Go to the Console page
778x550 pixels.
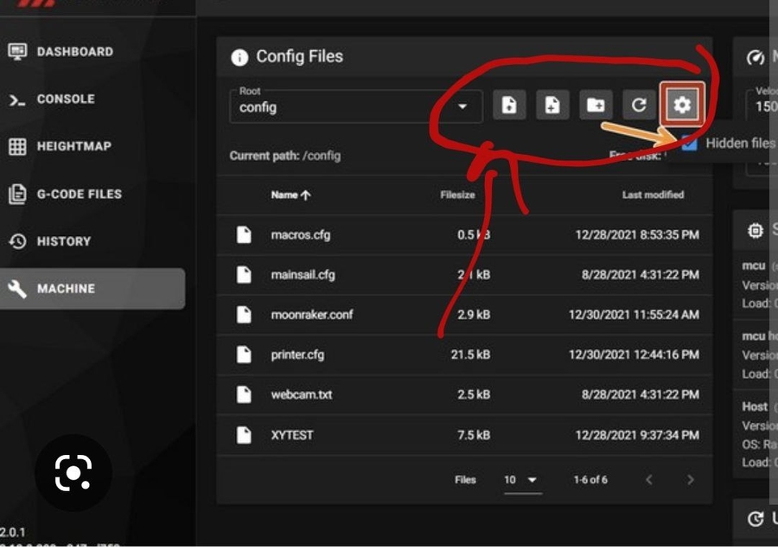pyautogui.click(x=65, y=99)
